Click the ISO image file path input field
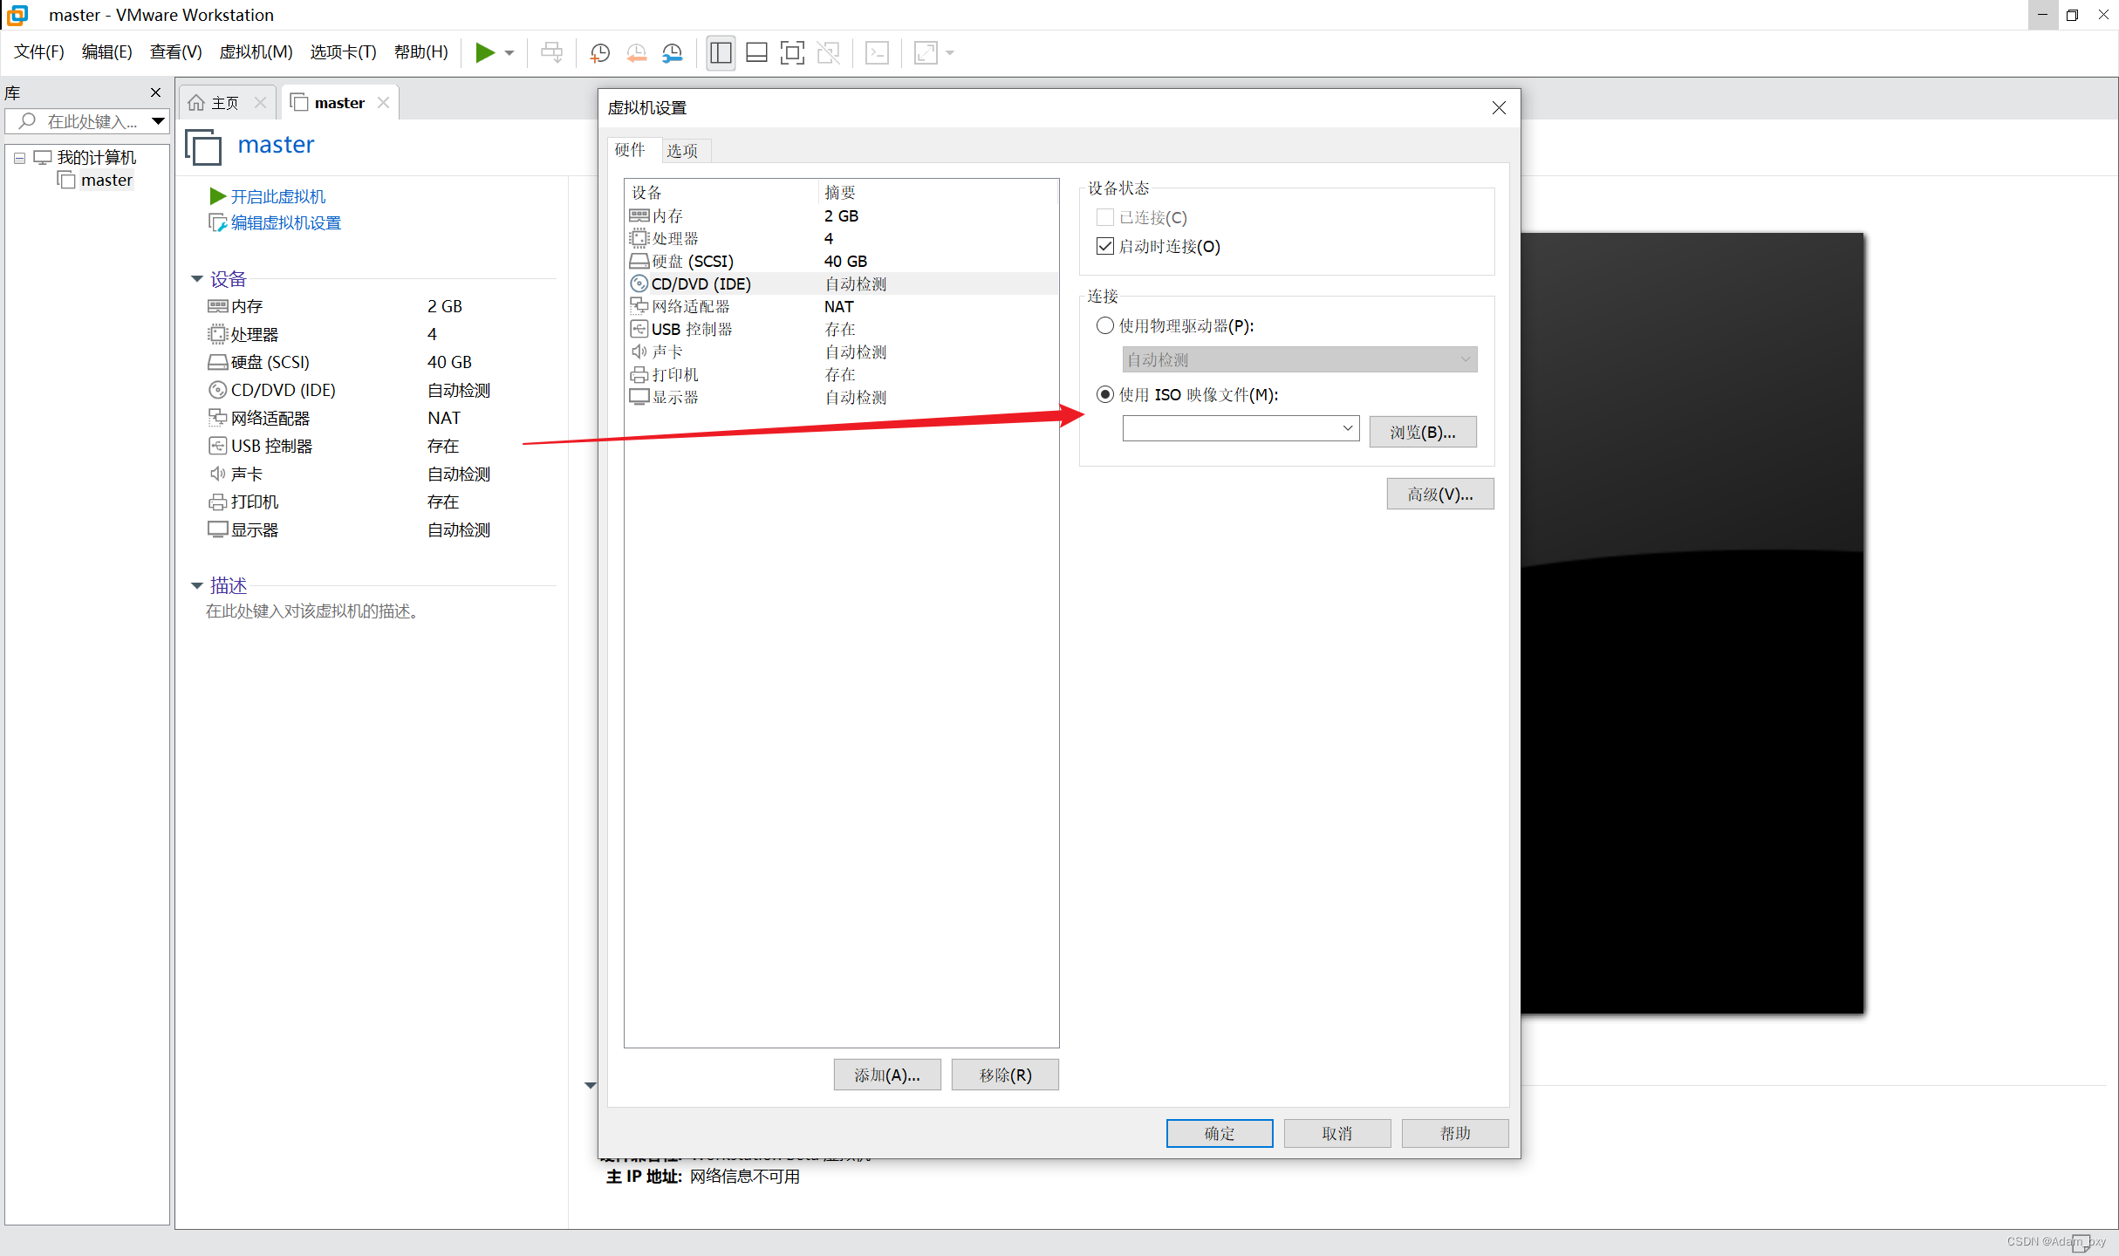The image size is (2119, 1256). click(x=1227, y=431)
